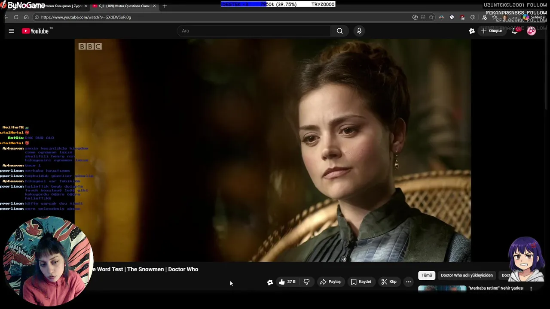Open the YouTube account avatar menu
This screenshot has height=309, width=550.
532,31
